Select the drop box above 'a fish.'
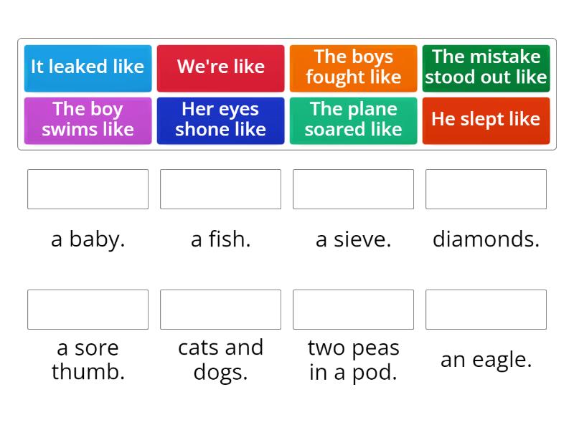 [220, 189]
